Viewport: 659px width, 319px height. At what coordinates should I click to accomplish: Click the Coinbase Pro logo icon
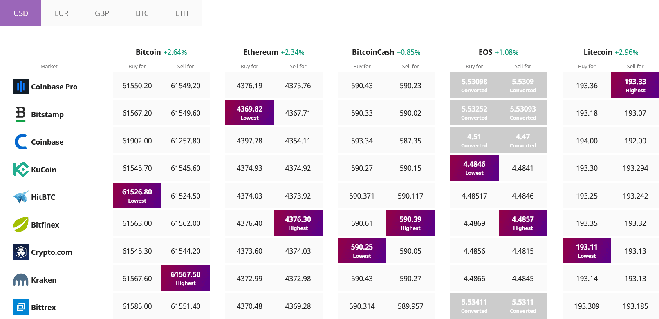[21, 87]
